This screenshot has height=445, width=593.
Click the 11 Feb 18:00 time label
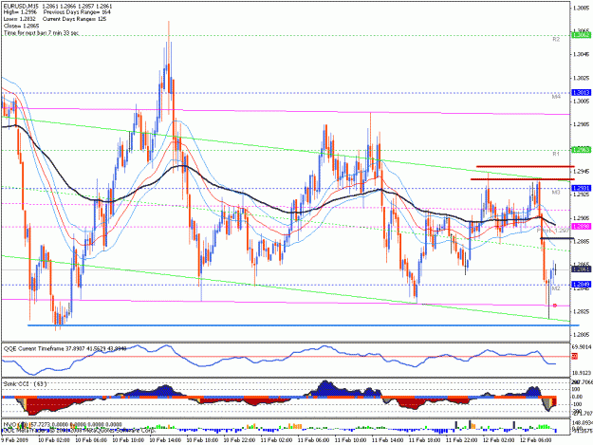425,440
